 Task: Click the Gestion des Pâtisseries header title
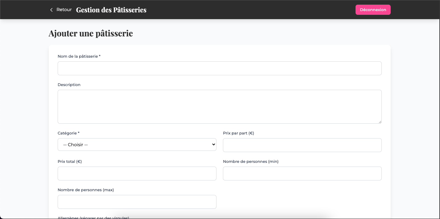111,10
